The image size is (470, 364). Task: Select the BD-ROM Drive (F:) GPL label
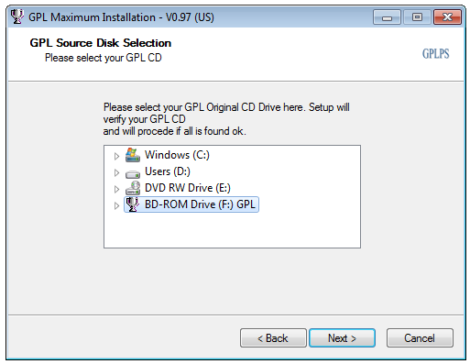(200, 204)
